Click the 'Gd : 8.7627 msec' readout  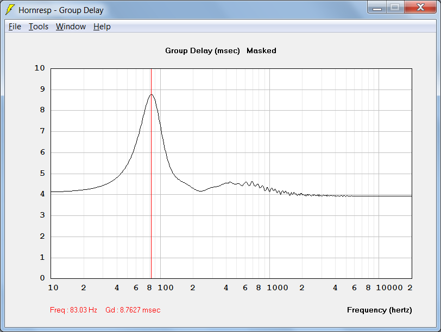pyautogui.click(x=133, y=310)
